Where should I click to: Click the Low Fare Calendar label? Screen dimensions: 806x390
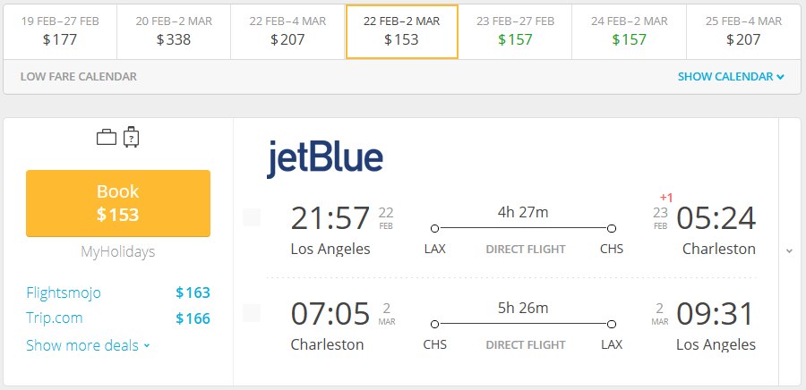[79, 76]
